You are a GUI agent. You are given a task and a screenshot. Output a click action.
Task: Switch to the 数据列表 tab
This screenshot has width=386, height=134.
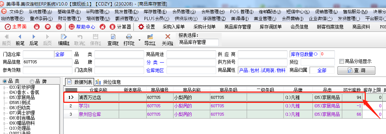80,82
